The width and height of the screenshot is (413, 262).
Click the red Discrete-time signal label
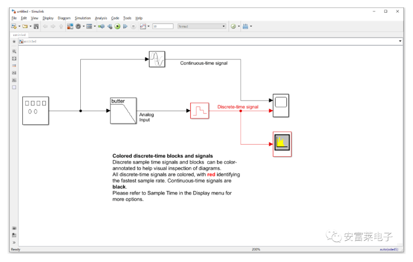[x=238, y=107]
